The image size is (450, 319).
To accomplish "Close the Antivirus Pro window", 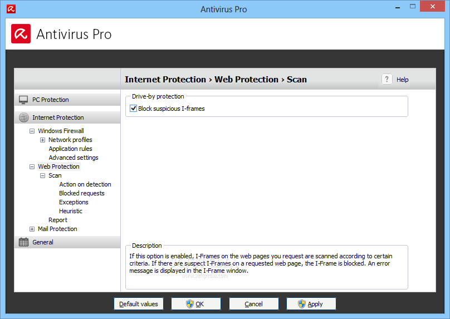I will (x=433, y=6).
